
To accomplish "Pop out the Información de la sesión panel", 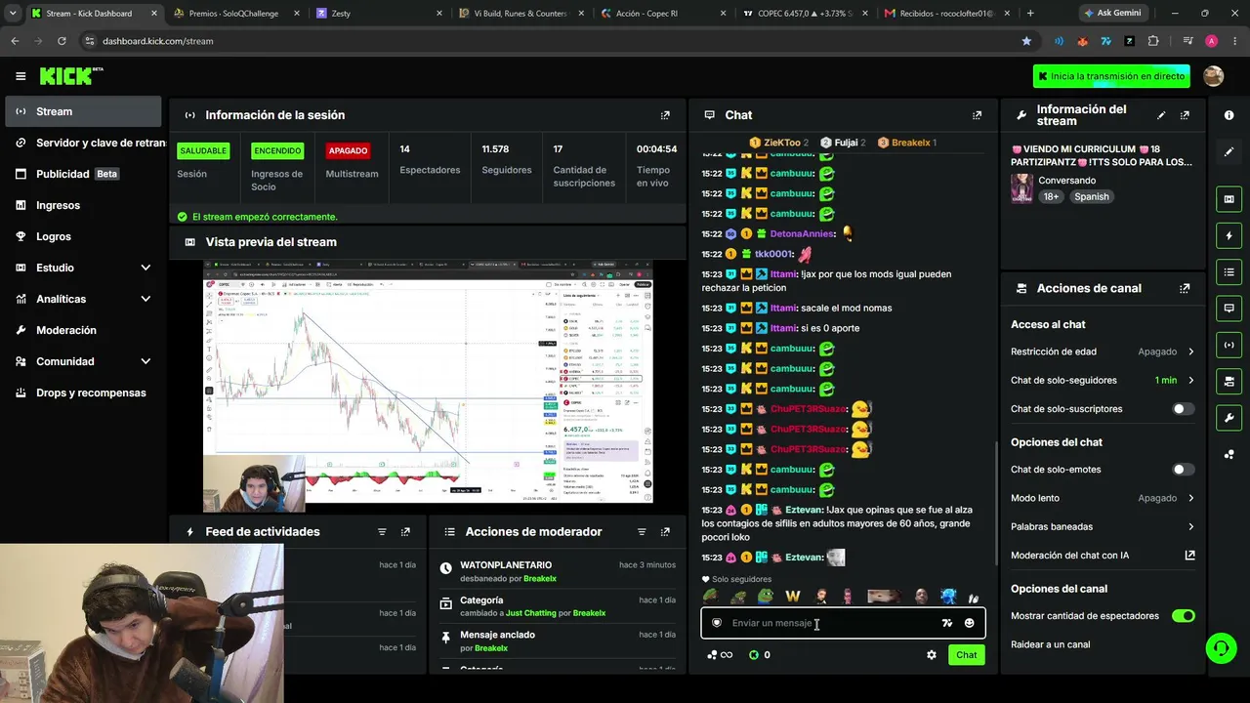I will pos(665,115).
